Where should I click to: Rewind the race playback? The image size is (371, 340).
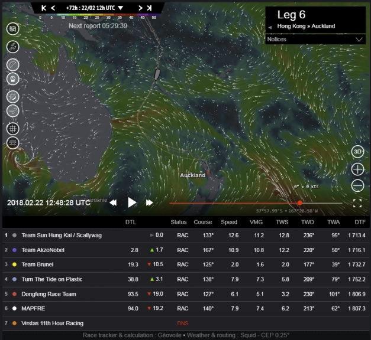tap(113, 202)
